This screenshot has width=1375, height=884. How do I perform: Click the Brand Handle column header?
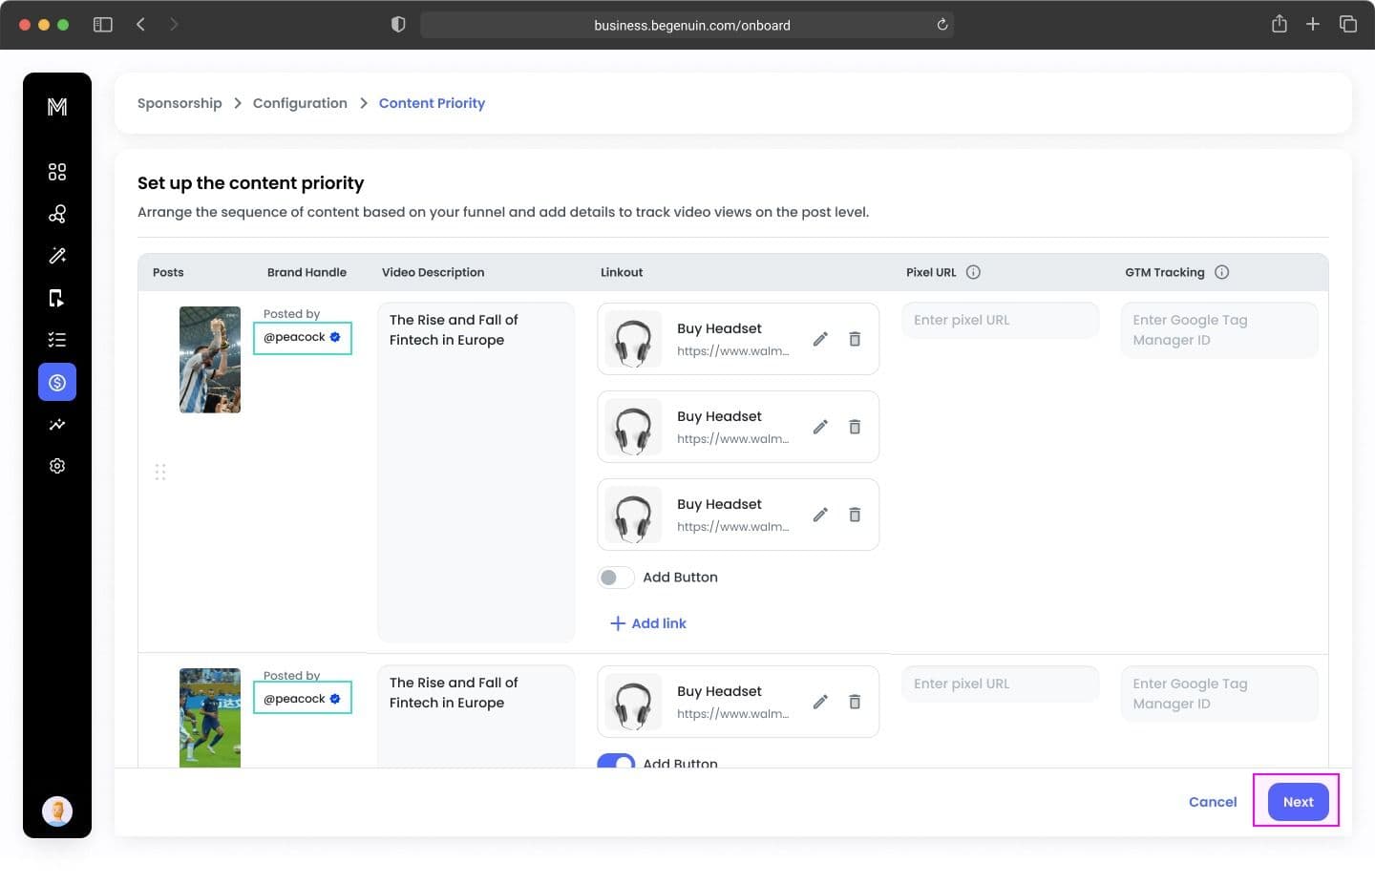pyautogui.click(x=307, y=272)
